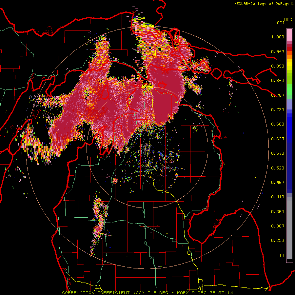Select the 0.627 legend value
295x295 pixels.
[278, 139]
